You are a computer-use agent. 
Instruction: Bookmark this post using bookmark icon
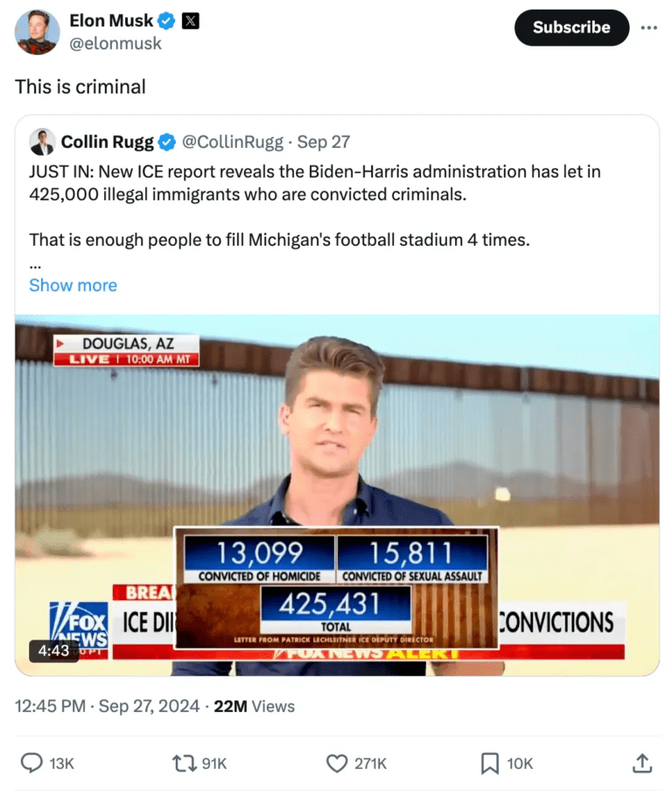coord(490,763)
